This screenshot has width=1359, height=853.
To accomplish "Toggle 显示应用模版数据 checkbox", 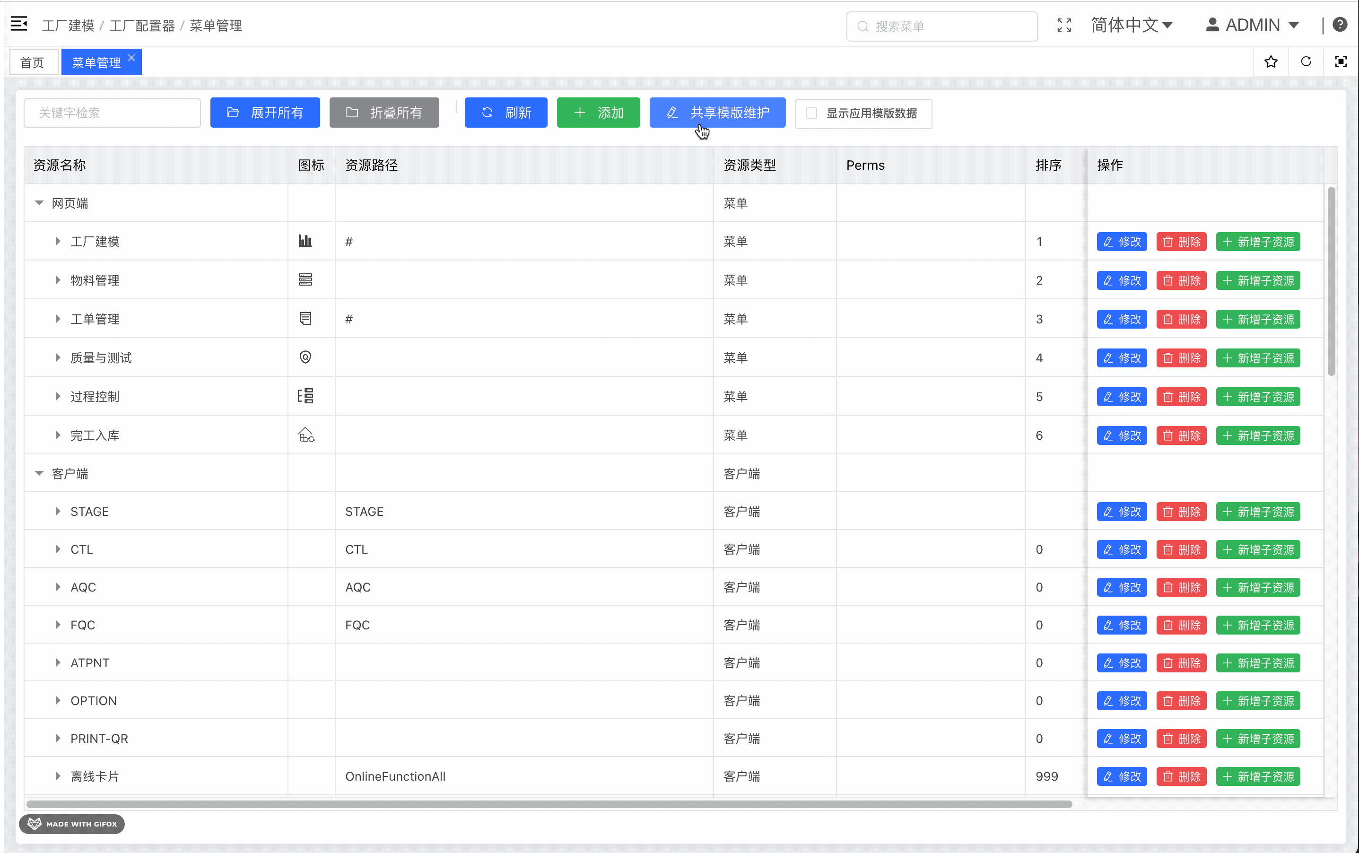I will 810,113.
